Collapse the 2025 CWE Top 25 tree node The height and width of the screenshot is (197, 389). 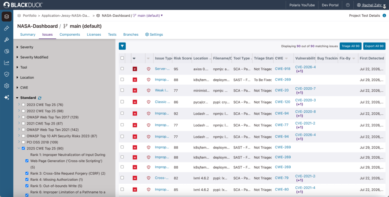19,148
